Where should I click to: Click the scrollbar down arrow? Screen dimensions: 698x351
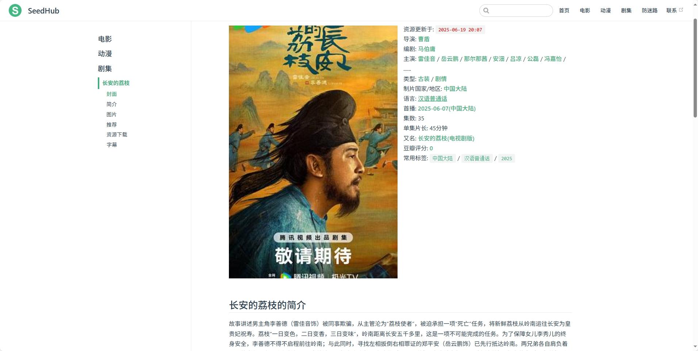pos(695,347)
